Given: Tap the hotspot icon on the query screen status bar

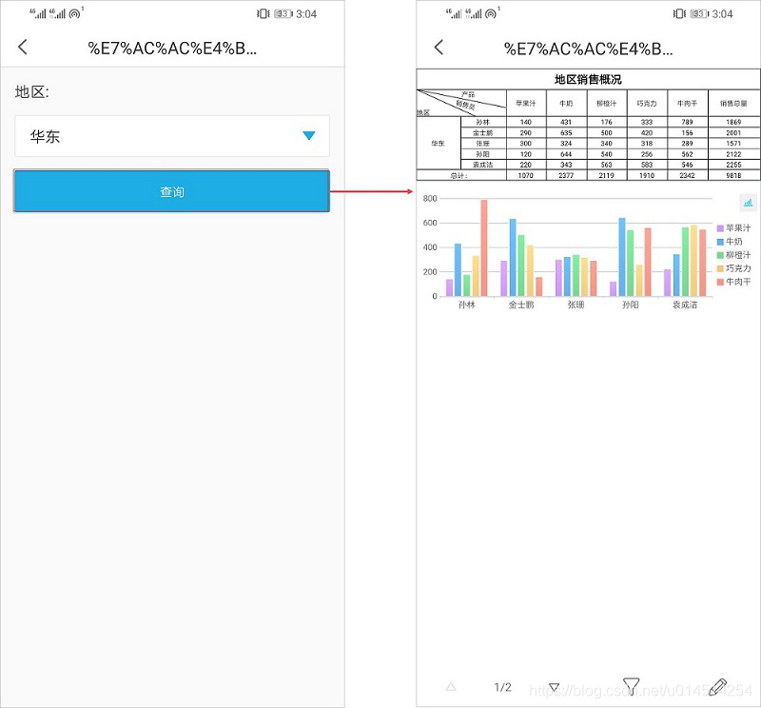Looking at the screenshot, I should [75, 13].
